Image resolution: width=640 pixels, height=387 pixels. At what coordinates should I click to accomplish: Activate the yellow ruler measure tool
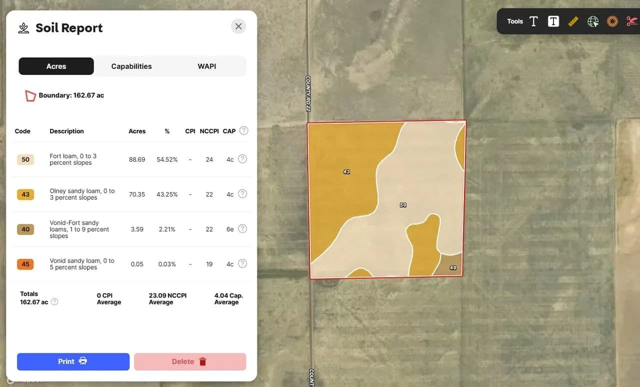coord(573,21)
